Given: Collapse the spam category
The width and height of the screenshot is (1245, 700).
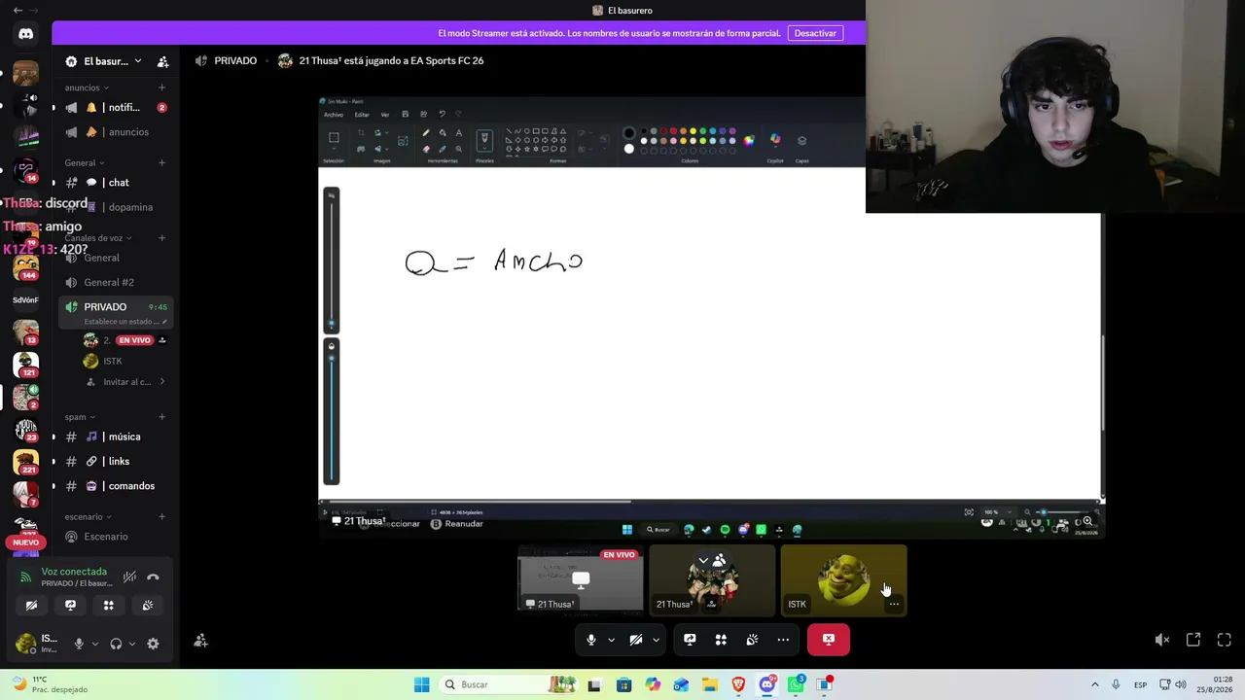Looking at the screenshot, I should (x=80, y=417).
